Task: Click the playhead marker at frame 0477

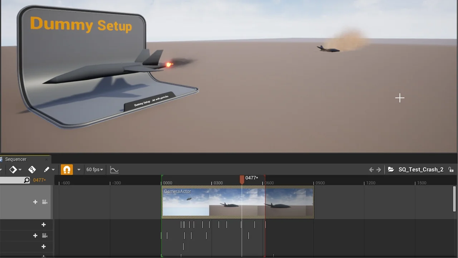Action: click(242, 179)
